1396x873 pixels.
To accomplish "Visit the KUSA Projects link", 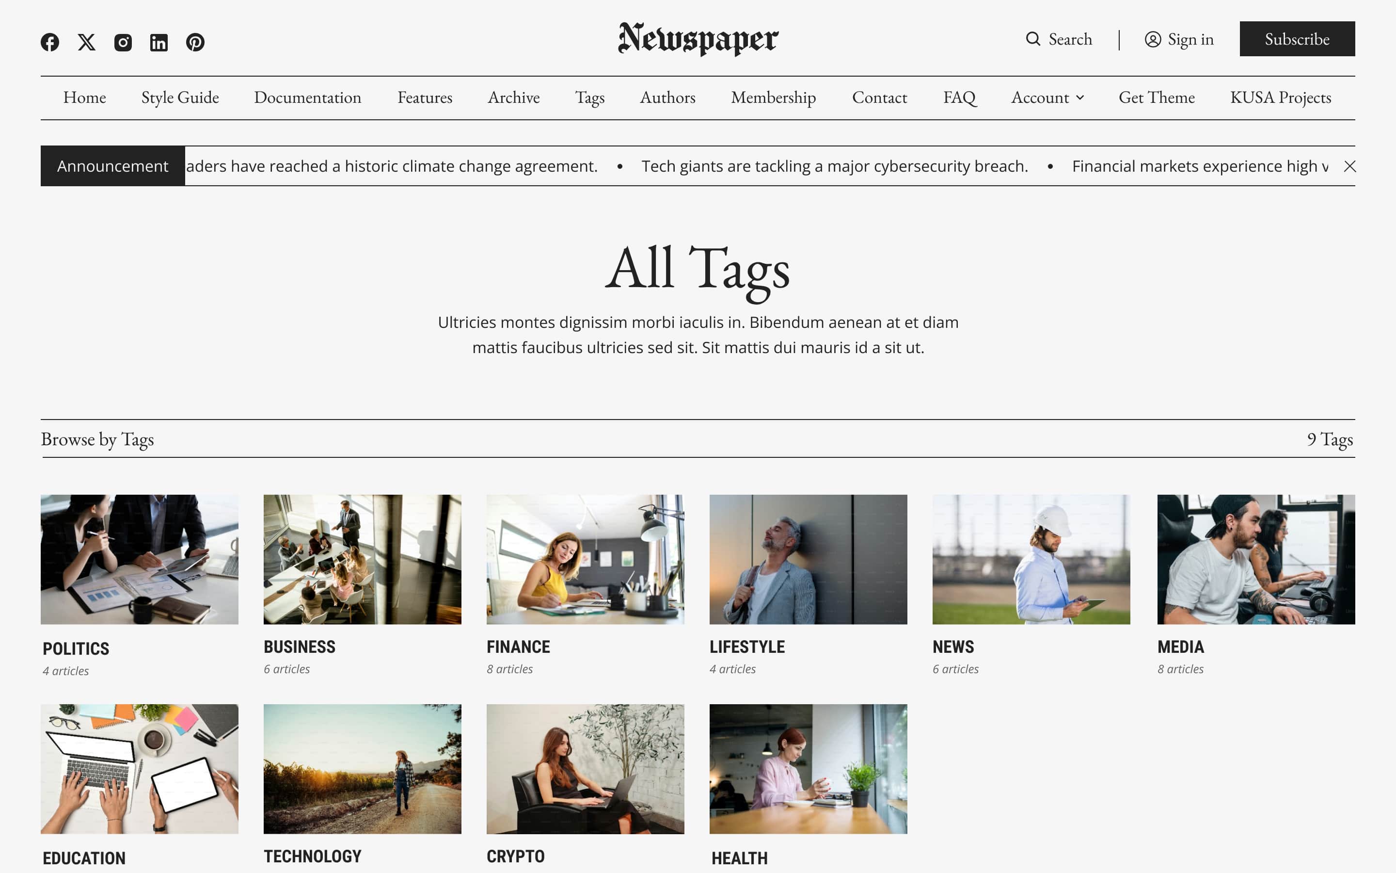I will pos(1281,97).
